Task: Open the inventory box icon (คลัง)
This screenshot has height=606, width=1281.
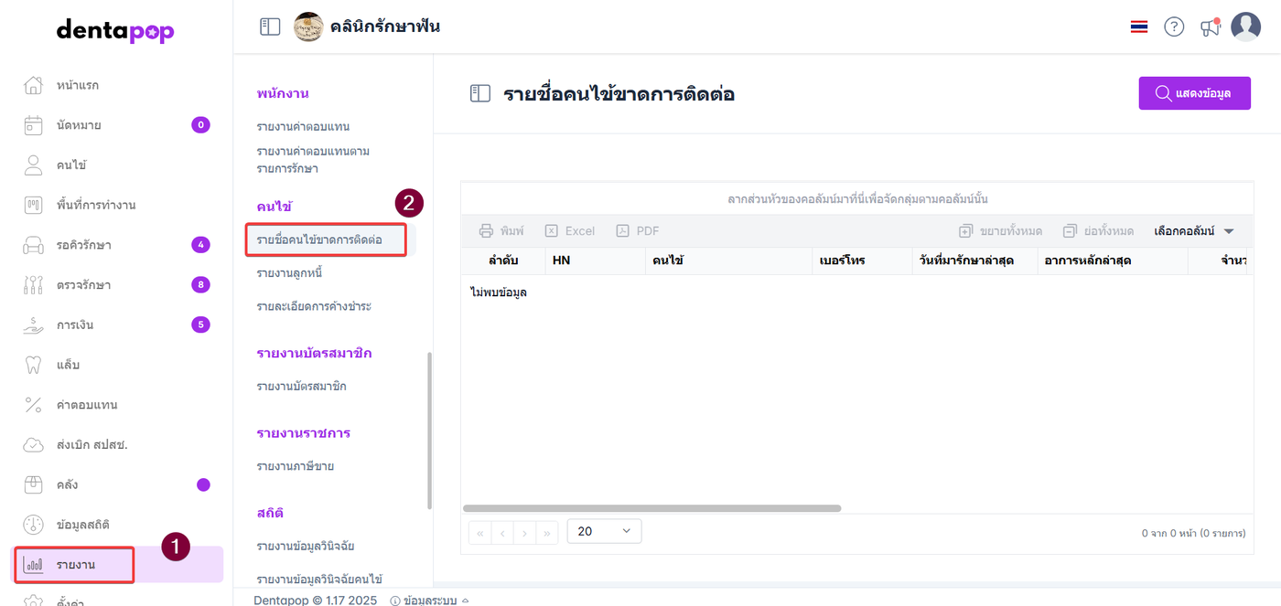Action: [x=33, y=484]
